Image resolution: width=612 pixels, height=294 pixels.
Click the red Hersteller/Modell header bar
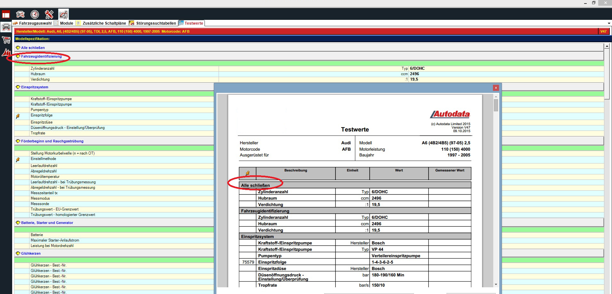click(x=306, y=31)
